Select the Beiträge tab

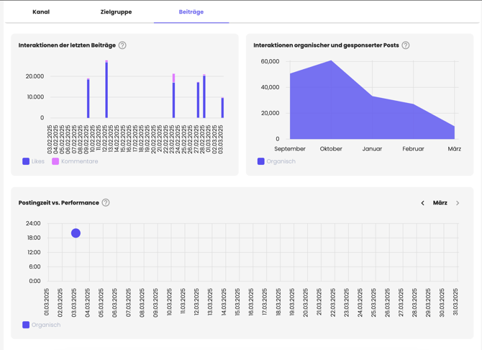(x=191, y=12)
